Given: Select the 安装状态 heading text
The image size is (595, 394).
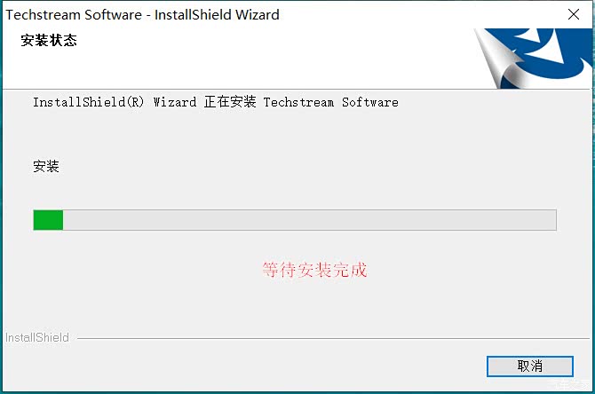Looking at the screenshot, I should tap(49, 40).
